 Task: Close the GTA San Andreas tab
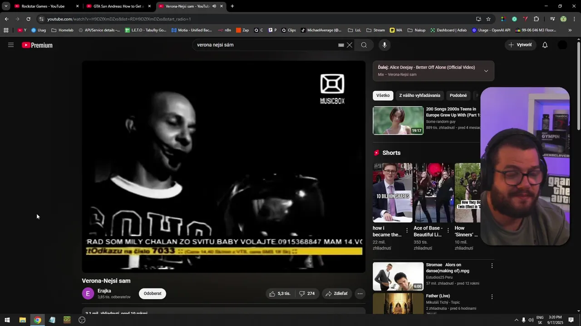pos(149,6)
